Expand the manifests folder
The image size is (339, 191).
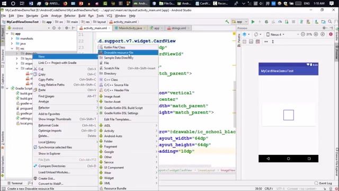point(12,39)
